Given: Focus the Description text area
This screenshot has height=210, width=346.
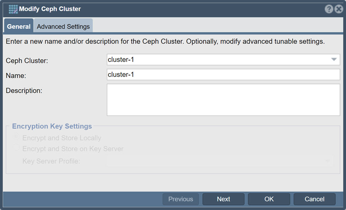Looking at the screenshot, I should 223,100.
